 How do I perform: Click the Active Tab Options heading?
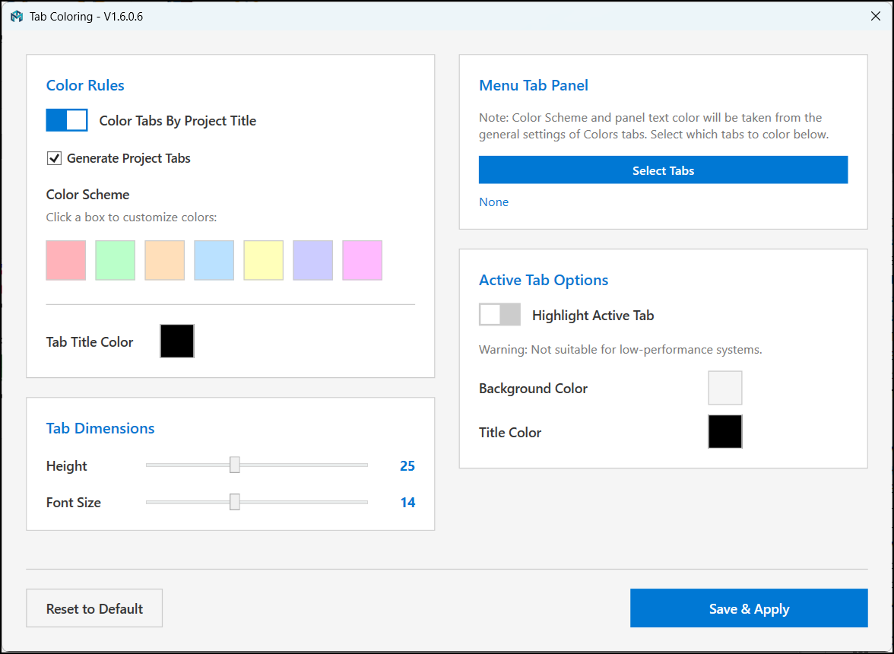(544, 280)
